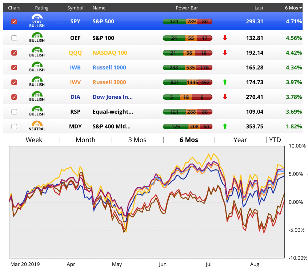Uncheck the IWV chart checkbox
The image size is (308, 271).
point(14,82)
